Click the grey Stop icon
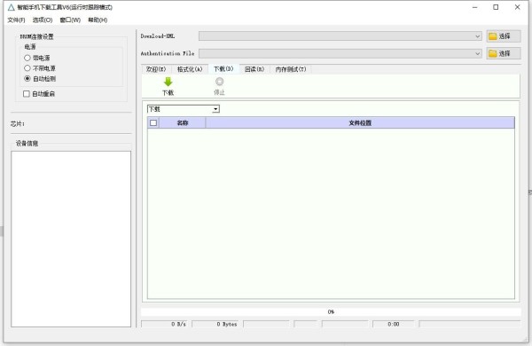 tap(220, 82)
